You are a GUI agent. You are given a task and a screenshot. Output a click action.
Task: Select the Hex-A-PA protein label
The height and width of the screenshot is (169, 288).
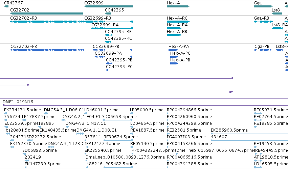coord(179,47)
